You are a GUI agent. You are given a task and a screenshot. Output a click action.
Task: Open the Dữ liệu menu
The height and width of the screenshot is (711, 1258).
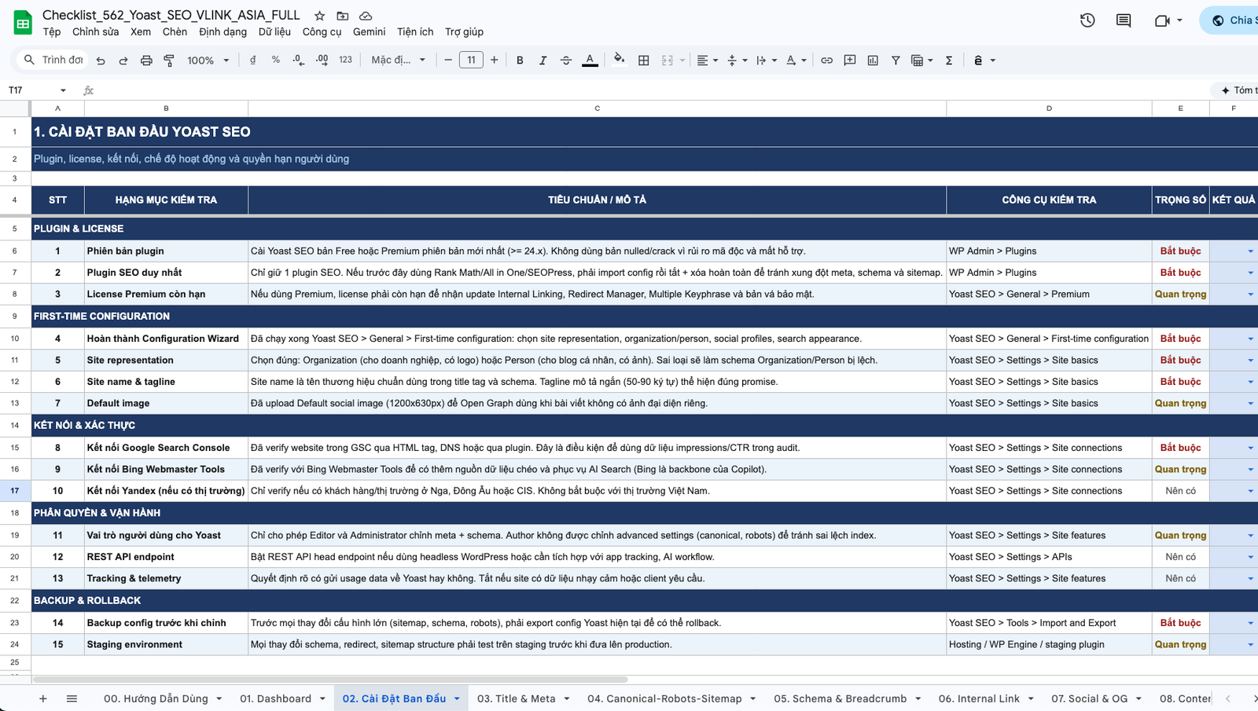pyautogui.click(x=274, y=32)
